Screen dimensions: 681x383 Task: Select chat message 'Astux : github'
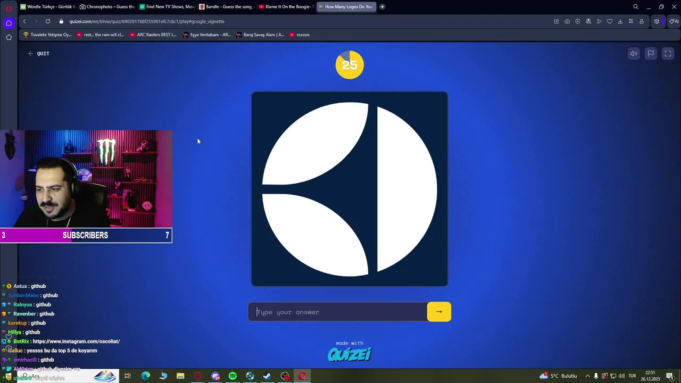30,286
